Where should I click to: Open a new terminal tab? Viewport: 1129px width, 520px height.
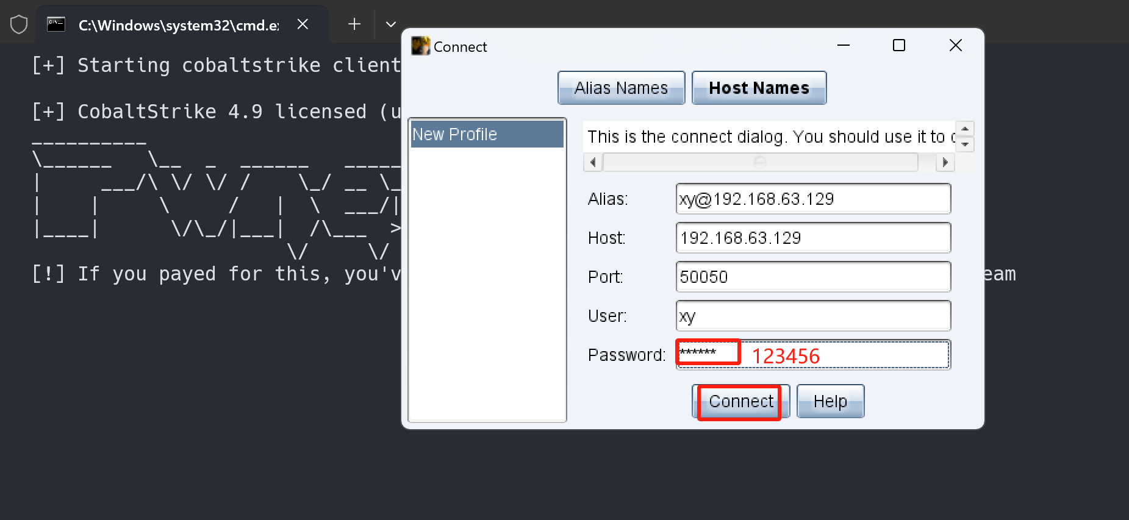click(x=354, y=24)
